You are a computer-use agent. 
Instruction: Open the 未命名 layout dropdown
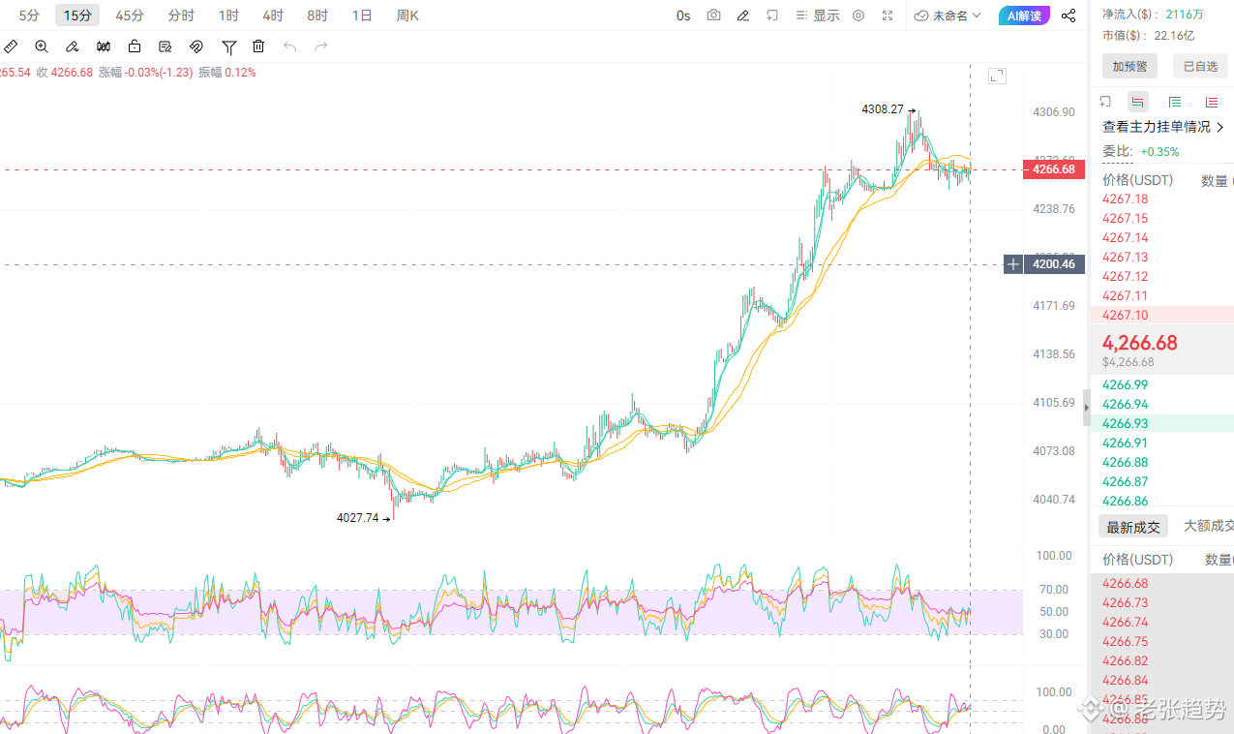pos(948,15)
